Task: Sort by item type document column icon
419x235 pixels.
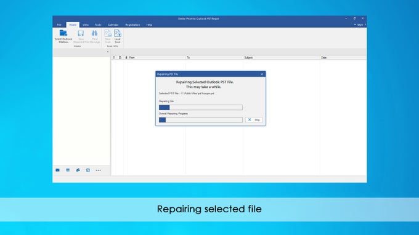Action: pyautogui.click(x=120, y=58)
